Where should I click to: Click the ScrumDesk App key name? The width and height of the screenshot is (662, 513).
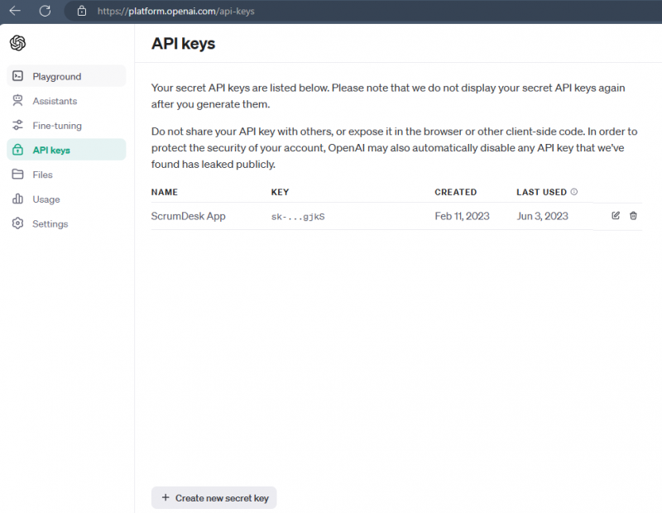(x=188, y=215)
